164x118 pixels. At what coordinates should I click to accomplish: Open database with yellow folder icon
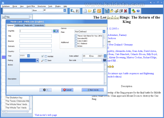(90, 11)
